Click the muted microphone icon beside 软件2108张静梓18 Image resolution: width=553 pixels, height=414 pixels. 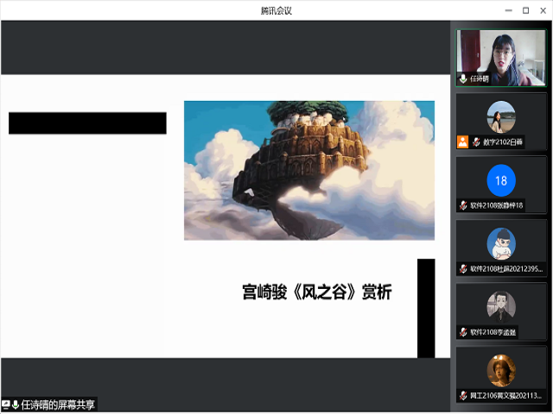click(x=463, y=205)
